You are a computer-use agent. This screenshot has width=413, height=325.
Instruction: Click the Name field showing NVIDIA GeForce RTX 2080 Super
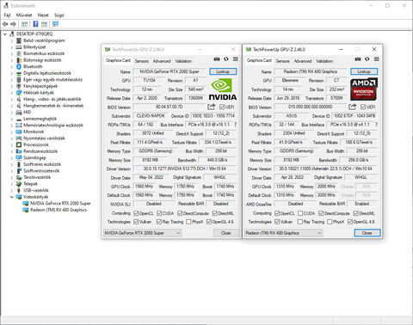point(170,71)
